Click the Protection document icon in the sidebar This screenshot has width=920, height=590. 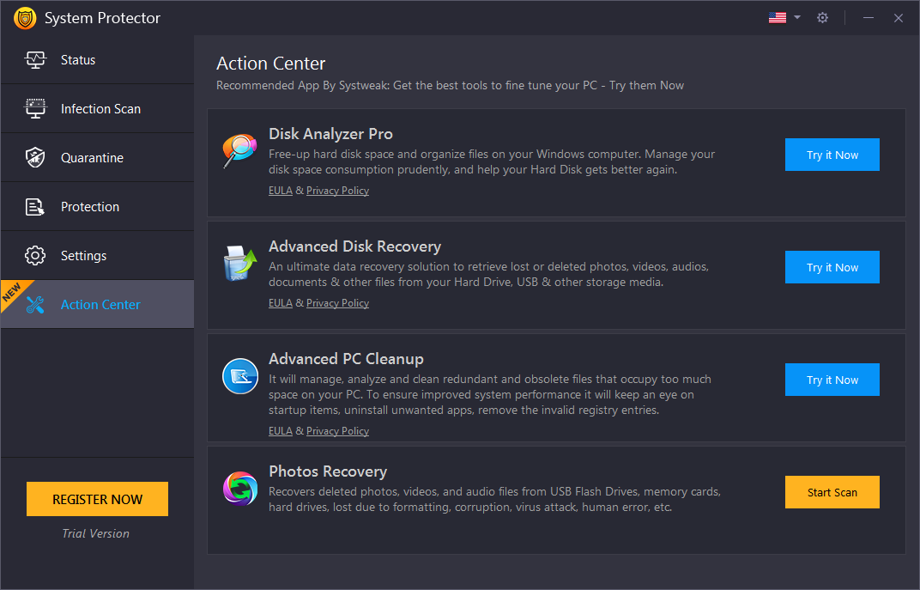point(35,206)
